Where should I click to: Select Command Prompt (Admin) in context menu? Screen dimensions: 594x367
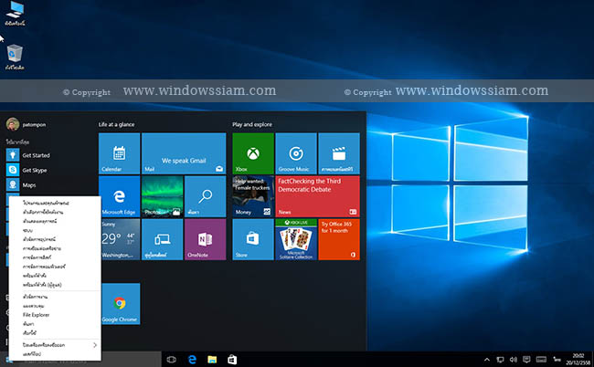point(55,285)
